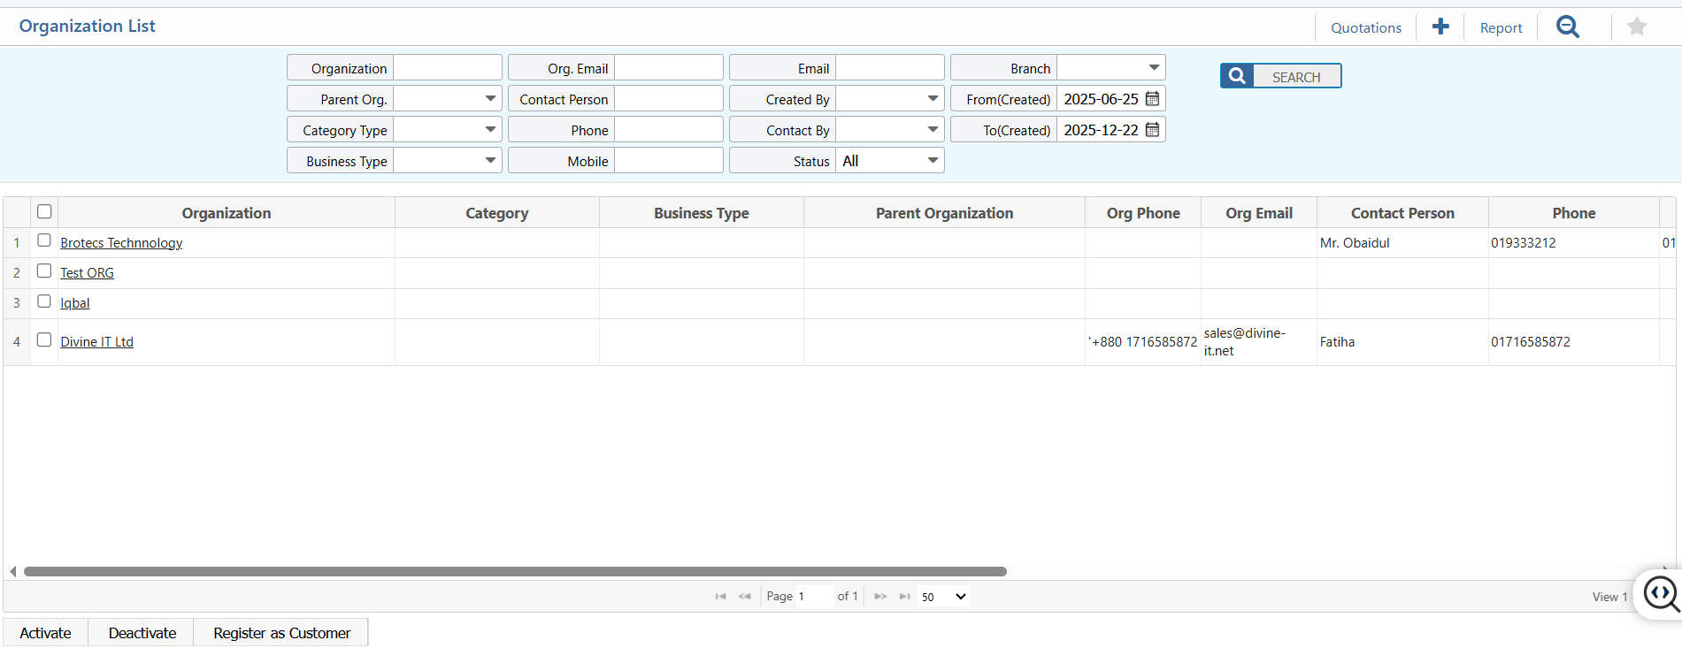
Task: Focus the Mobile filter input
Action: tap(669, 161)
